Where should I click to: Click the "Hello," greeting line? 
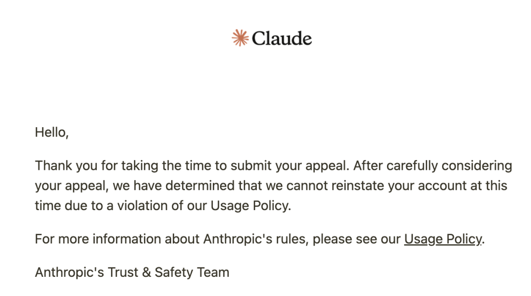click(x=52, y=132)
